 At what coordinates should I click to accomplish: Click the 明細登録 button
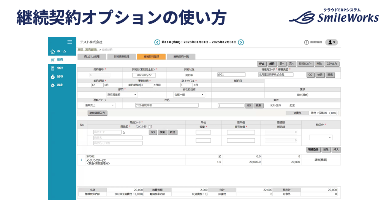pos(313,150)
